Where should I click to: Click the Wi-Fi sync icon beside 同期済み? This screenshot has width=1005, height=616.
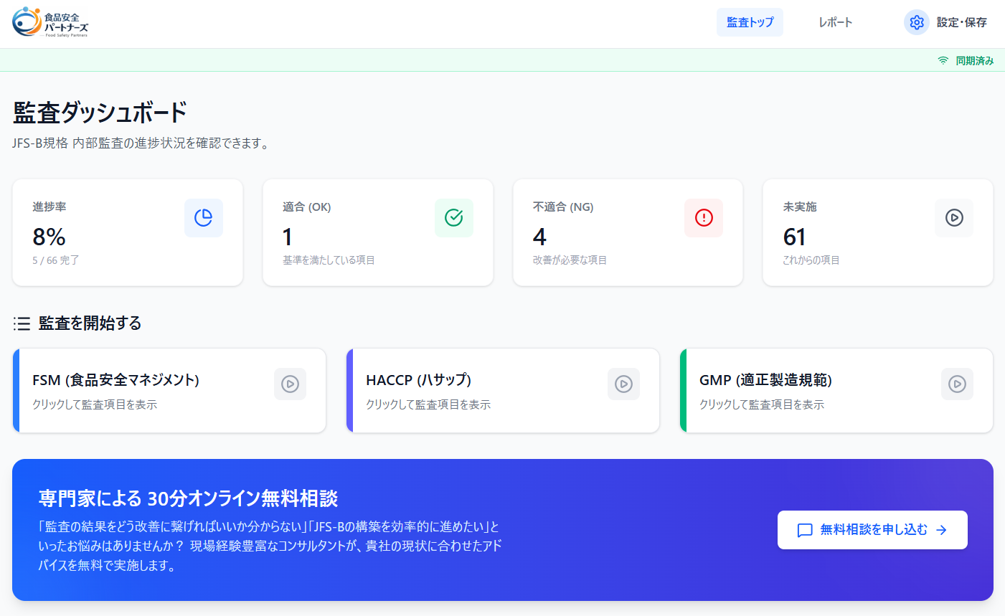943,60
